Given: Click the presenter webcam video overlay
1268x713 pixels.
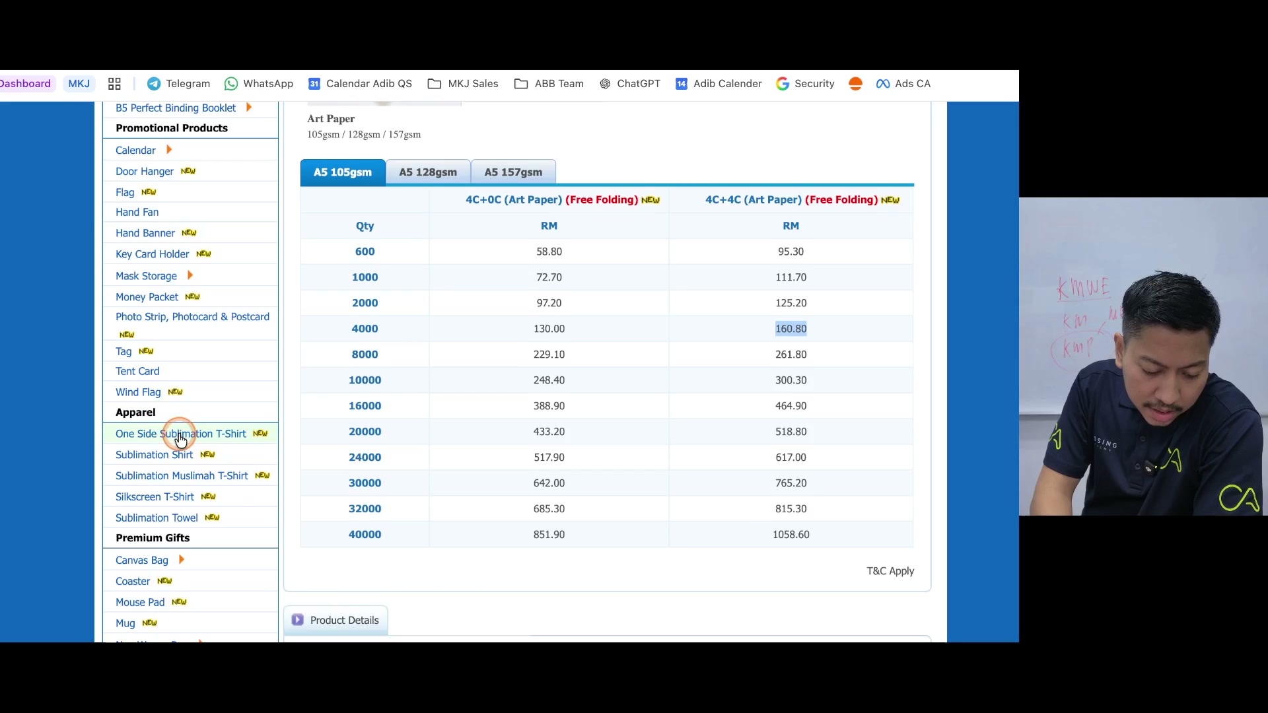Looking at the screenshot, I should [x=1143, y=356].
